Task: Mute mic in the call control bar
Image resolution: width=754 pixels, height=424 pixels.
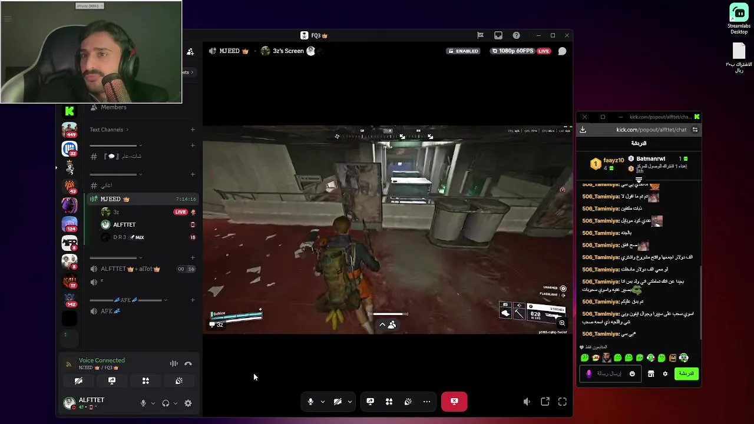Action: [310, 402]
